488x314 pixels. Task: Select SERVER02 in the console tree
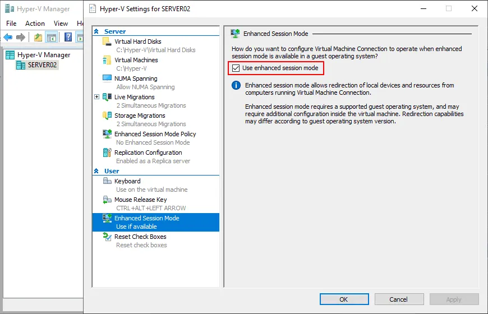point(42,65)
